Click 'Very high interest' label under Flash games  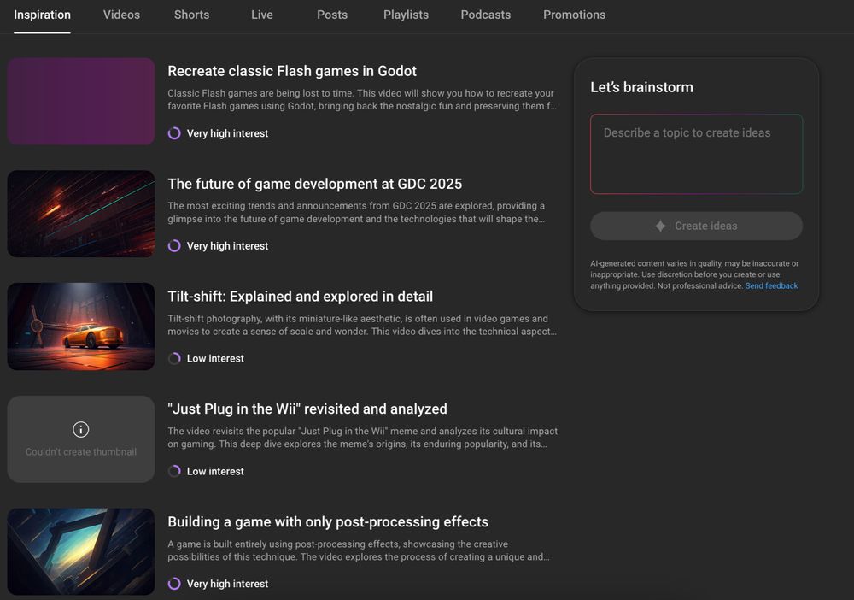[x=228, y=133]
